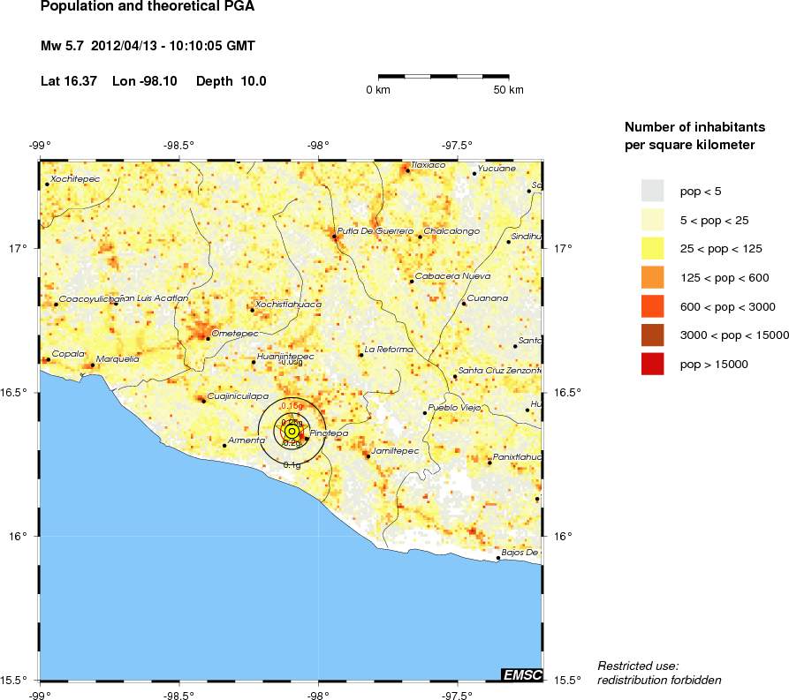The image size is (789, 700).
Task: Click the '125 < pop < 600' orange swatch
Action: pos(652,277)
